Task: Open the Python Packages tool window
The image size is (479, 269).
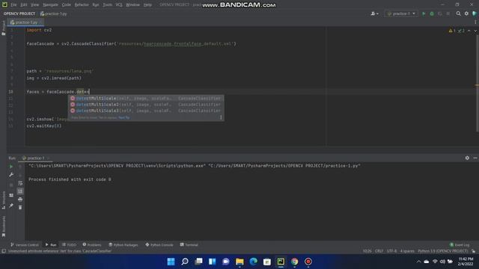Action: pyautogui.click(x=123, y=245)
